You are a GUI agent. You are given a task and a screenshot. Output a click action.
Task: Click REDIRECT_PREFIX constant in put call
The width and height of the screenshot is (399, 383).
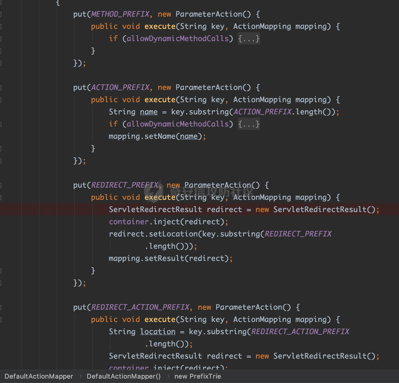[125, 185]
